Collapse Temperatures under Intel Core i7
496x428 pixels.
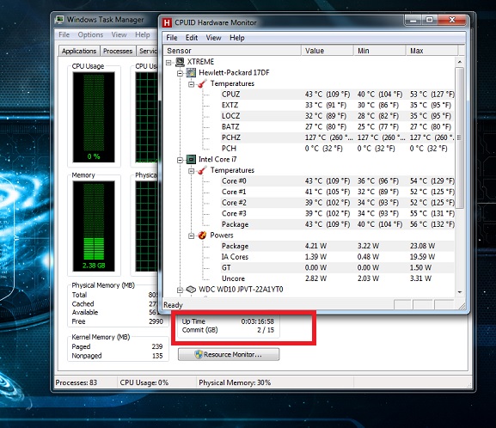click(191, 171)
